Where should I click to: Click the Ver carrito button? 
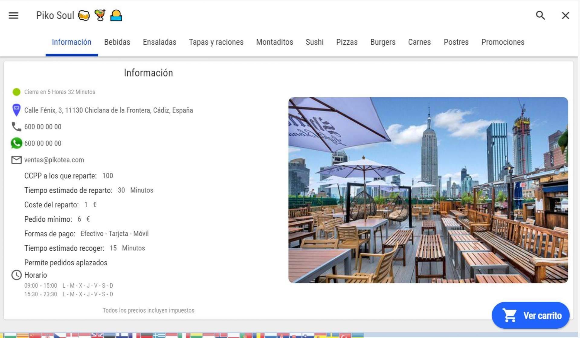(530, 315)
